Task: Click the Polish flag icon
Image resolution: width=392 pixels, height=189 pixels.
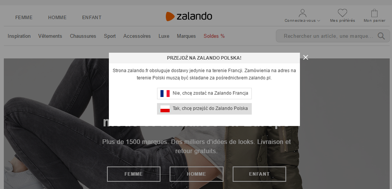Action: click(x=165, y=109)
